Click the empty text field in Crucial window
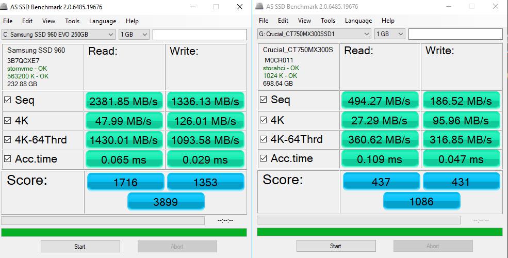508x258 pixels. [455, 34]
